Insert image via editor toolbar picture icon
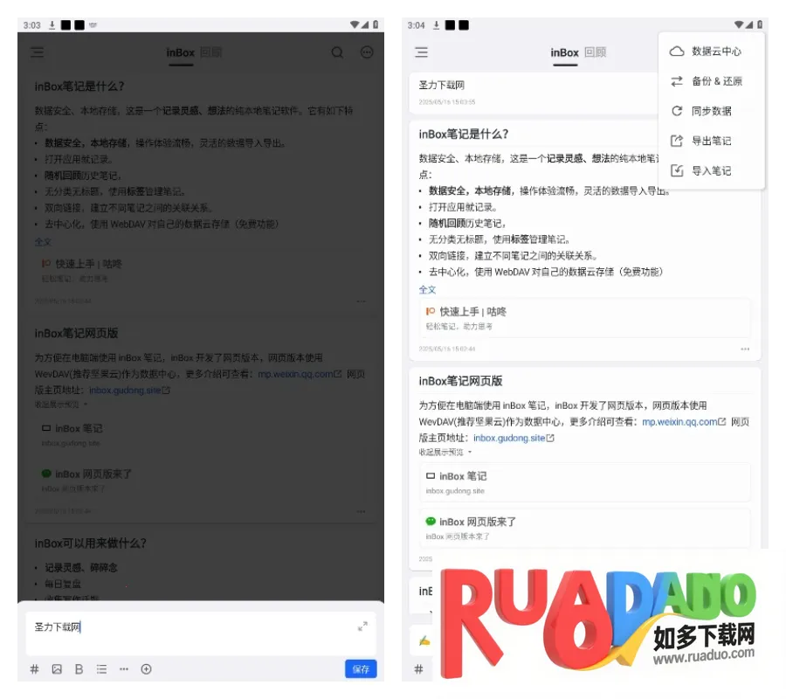This screenshot has width=786, height=699. pos(57,669)
